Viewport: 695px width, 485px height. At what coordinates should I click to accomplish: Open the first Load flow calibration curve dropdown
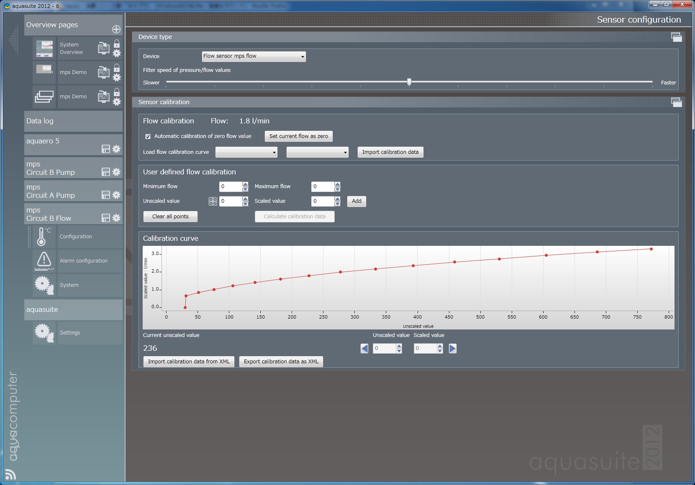246,152
